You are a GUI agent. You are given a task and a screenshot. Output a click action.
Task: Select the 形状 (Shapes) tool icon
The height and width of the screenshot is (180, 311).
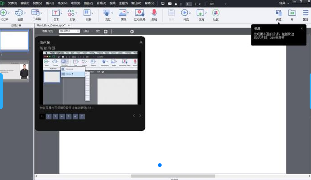point(71,13)
